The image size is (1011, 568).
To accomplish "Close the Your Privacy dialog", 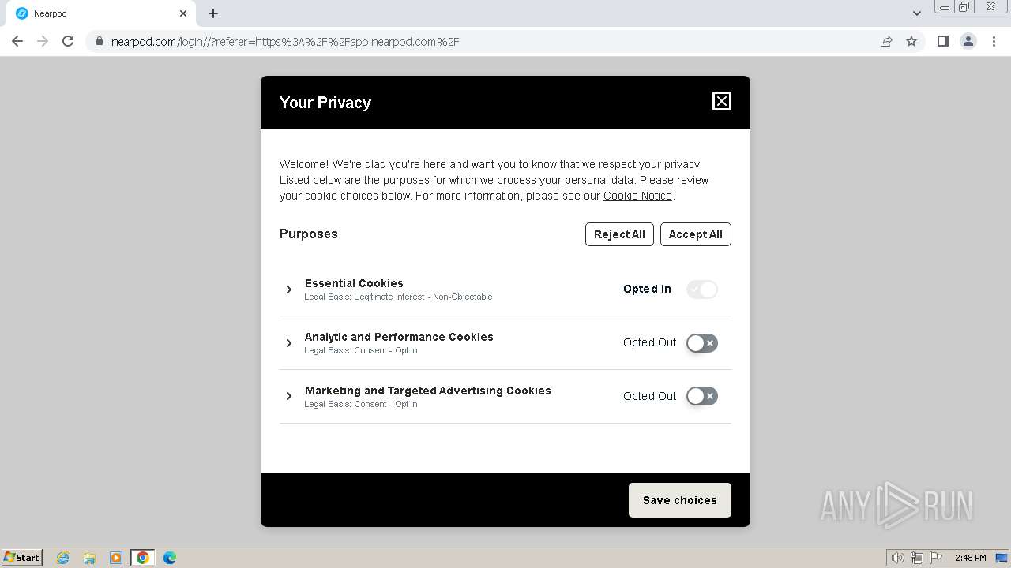I will point(721,101).
